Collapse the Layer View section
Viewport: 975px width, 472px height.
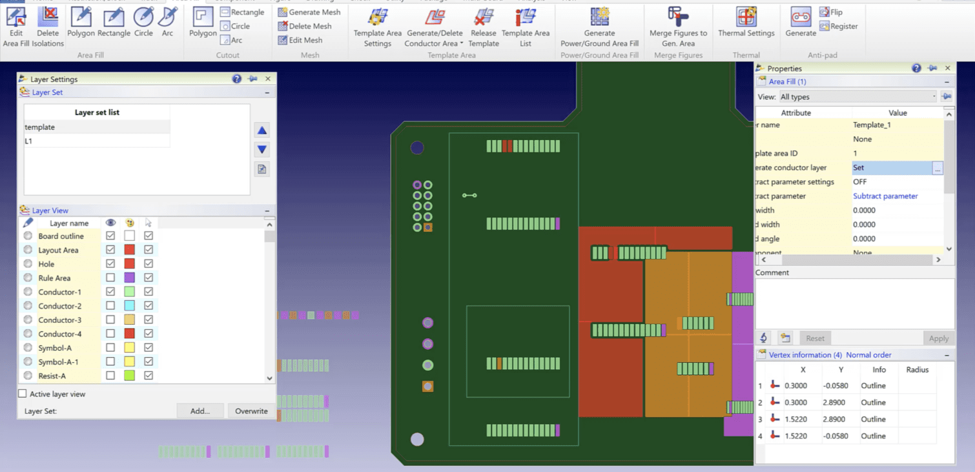point(267,210)
